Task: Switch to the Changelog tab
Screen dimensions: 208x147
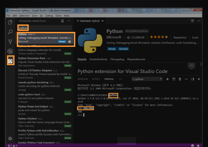Action: point(117,59)
